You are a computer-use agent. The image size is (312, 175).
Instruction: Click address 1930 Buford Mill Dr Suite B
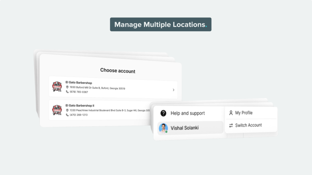click(x=97, y=87)
